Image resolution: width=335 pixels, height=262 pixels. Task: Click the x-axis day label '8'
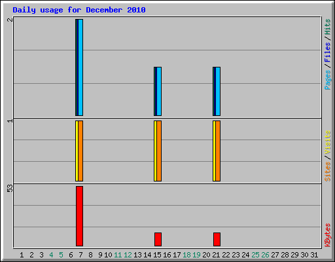click(90, 255)
